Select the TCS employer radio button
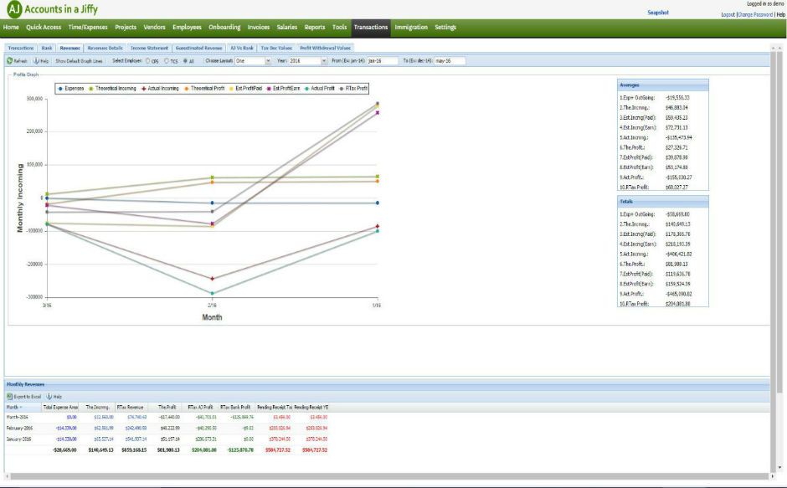The height and width of the screenshot is (488, 787). (167, 61)
